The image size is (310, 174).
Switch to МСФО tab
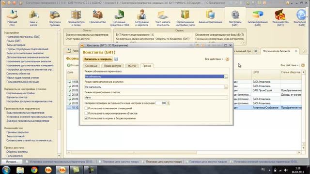click(x=132, y=66)
